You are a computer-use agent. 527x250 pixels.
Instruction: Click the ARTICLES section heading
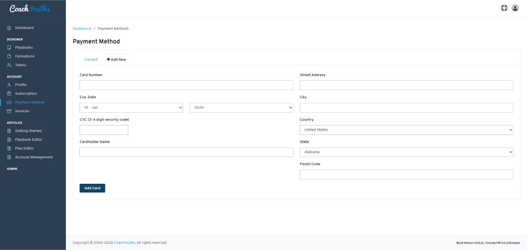[x=14, y=123]
